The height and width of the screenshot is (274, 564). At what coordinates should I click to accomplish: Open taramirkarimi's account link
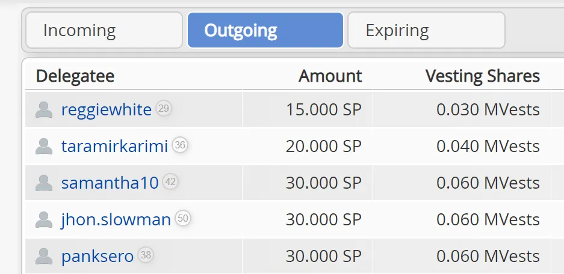114,147
